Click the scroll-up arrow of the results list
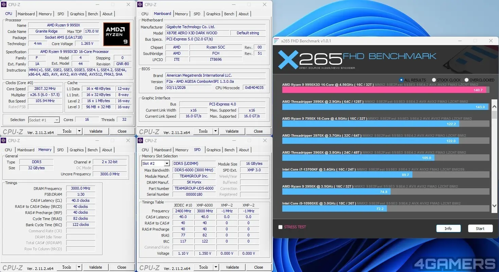Image resolution: width=499 pixels, height=272 pixels. pos(494,107)
